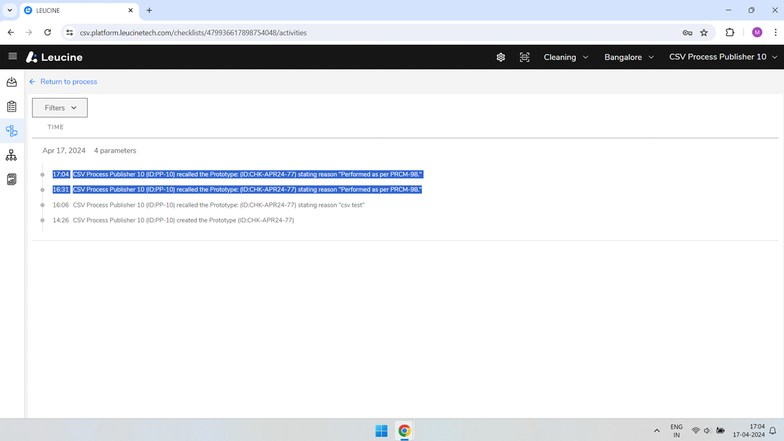Click the TIME column header

pyautogui.click(x=56, y=127)
